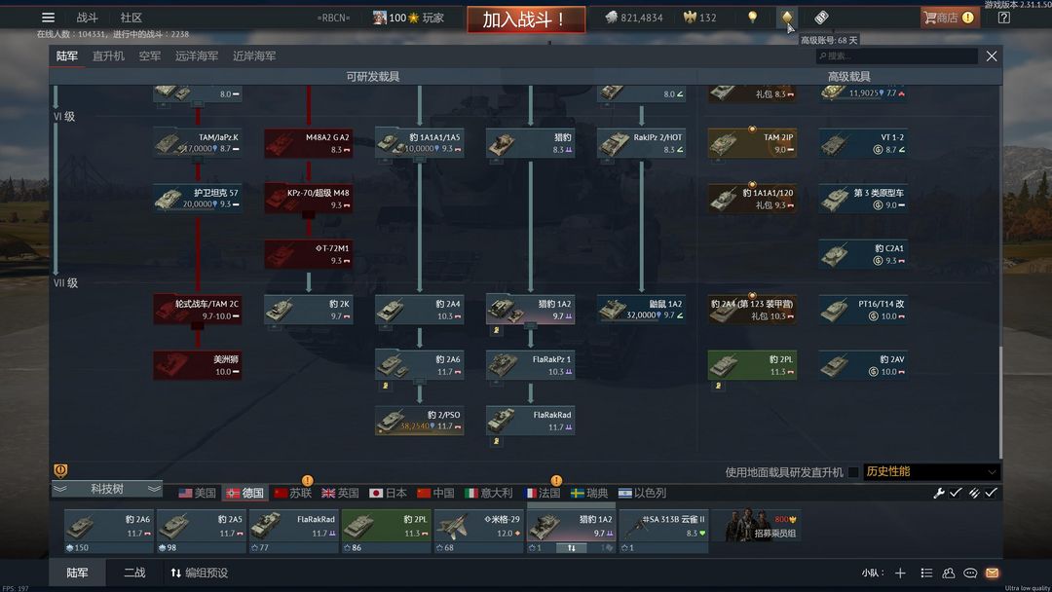The height and width of the screenshot is (592, 1052).
Task: Click the lightbulb hints icon in top bar
Action: point(752,18)
